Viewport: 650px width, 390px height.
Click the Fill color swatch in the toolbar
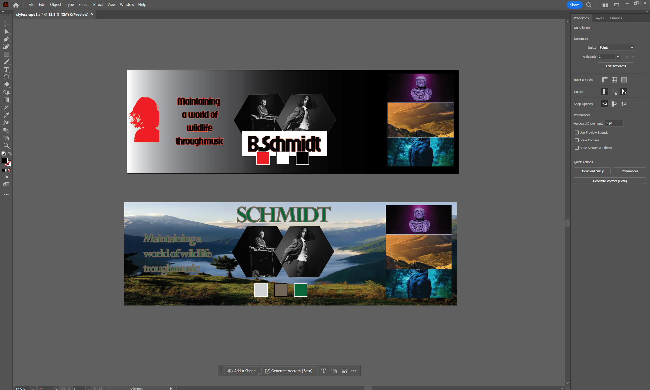(x=5, y=161)
